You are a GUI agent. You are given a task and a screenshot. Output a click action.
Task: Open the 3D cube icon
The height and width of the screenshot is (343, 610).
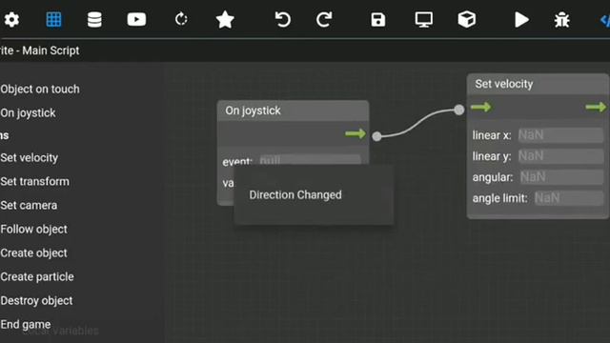click(466, 19)
